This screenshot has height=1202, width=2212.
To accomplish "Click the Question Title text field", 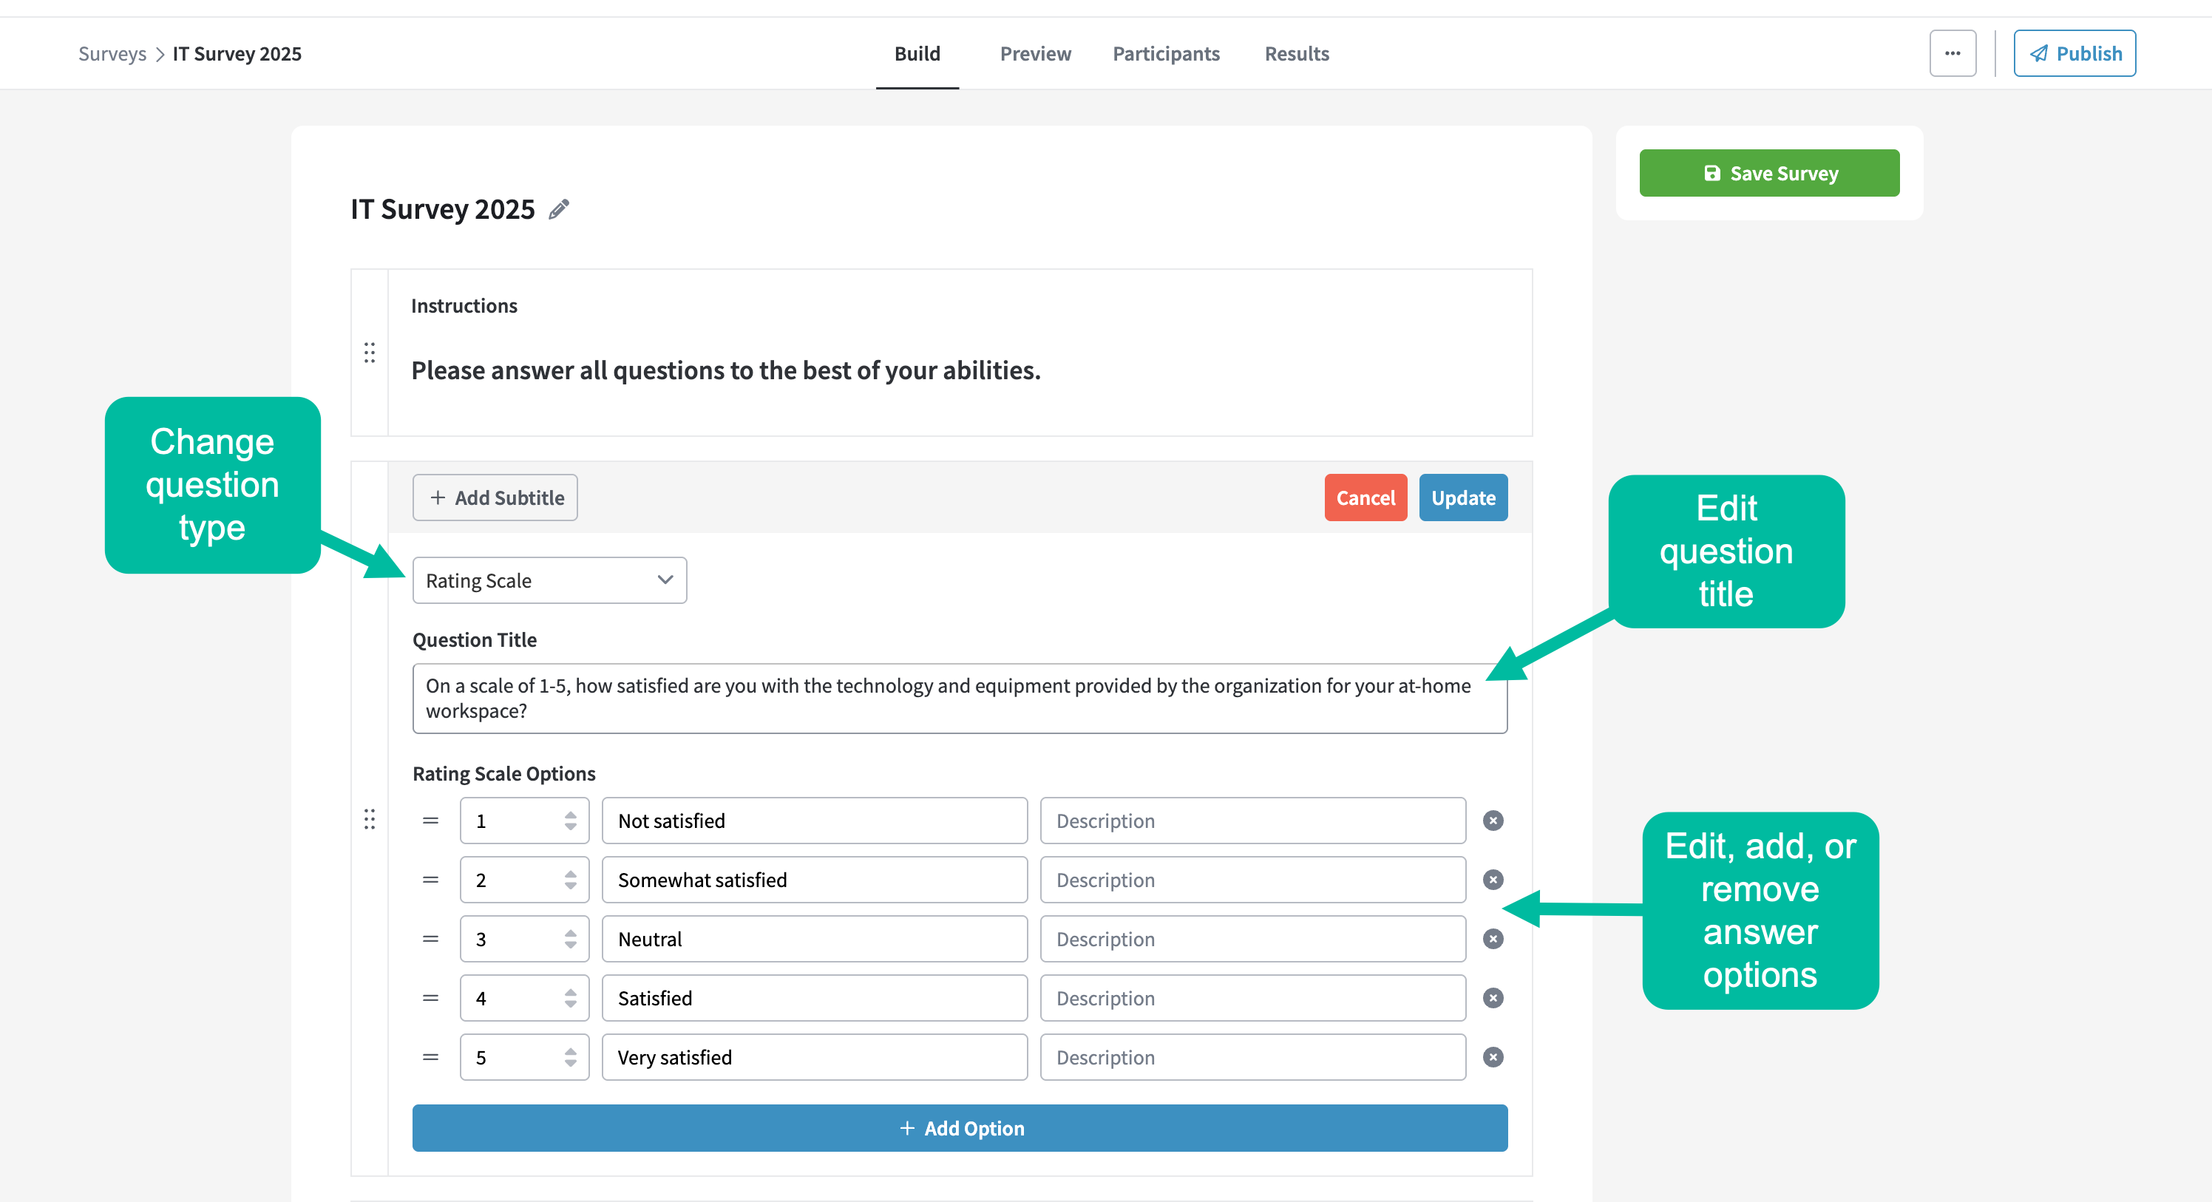I will (x=959, y=698).
